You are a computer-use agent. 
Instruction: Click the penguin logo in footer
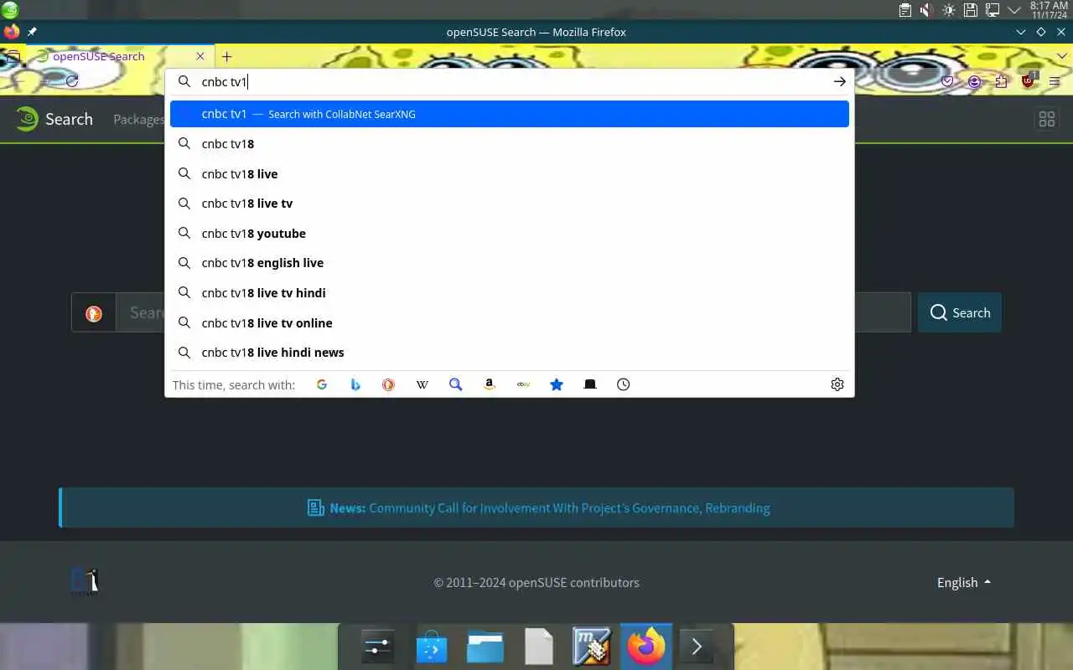click(x=85, y=582)
